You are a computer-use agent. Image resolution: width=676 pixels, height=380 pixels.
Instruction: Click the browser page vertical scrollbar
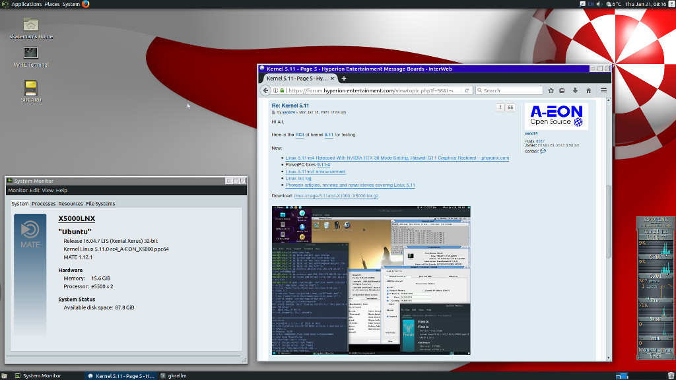click(x=609, y=222)
